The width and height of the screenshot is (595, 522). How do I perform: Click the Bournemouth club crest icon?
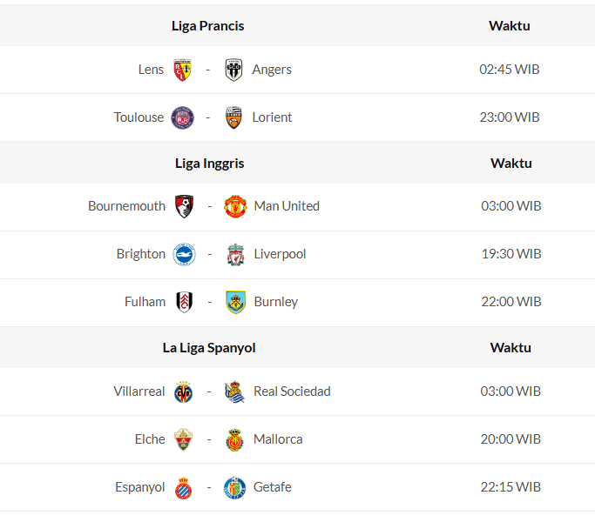(184, 207)
